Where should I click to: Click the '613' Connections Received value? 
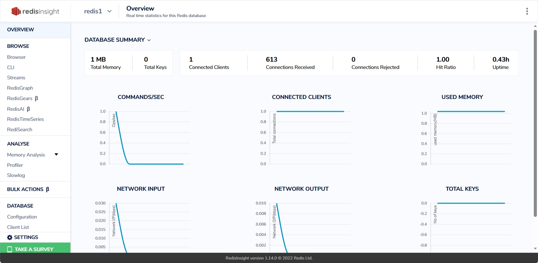click(272, 60)
